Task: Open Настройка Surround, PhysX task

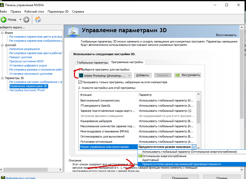Action: point(27,90)
